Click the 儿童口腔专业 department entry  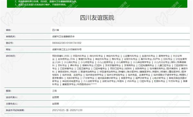[164, 65]
